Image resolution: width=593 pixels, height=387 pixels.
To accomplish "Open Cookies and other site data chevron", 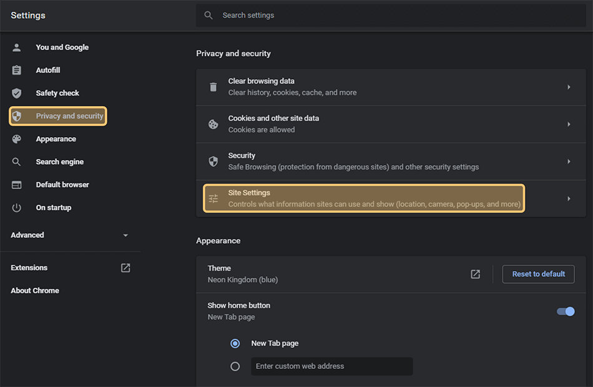I will [569, 124].
